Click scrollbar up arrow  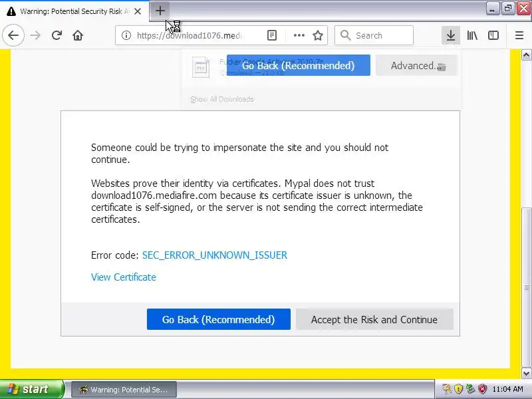(x=526, y=55)
